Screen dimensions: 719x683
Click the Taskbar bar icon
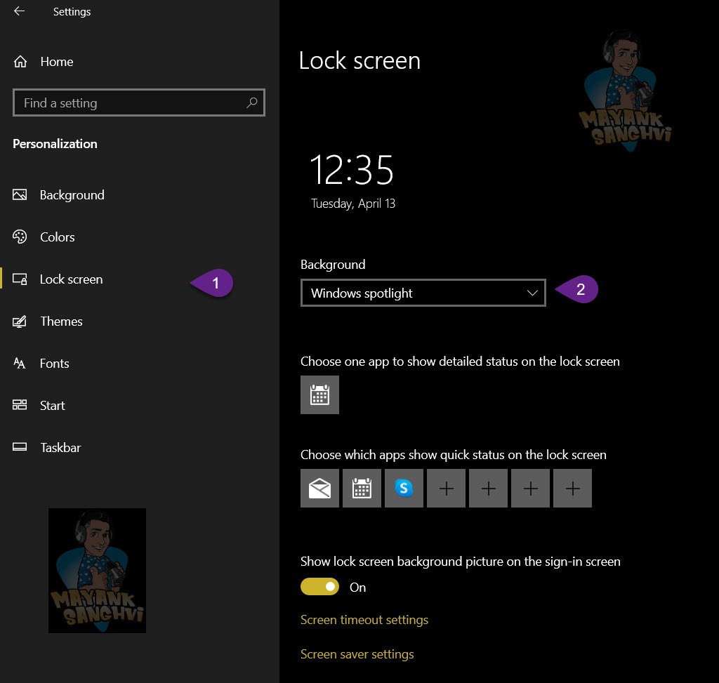click(20, 447)
